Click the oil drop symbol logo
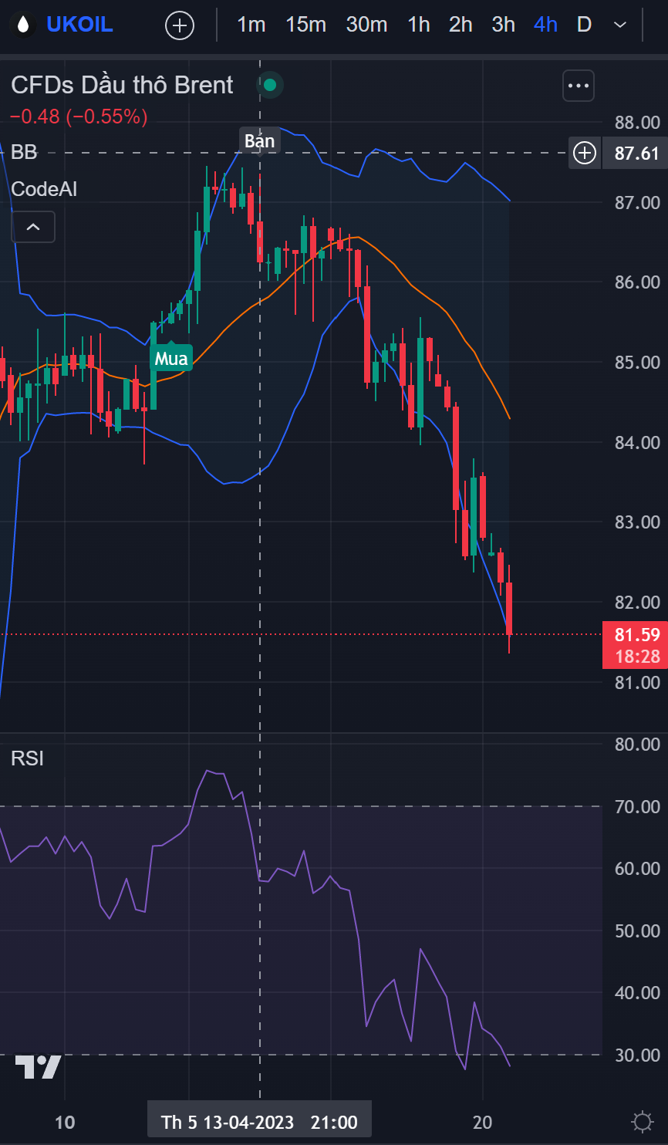The width and height of the screenshot is (668, 1145). click(x=23, y=25)
